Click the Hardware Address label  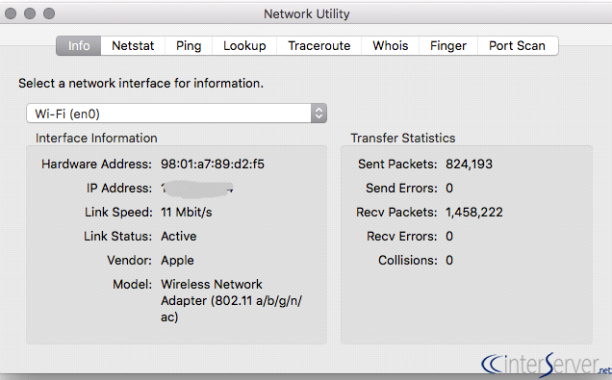96,164
